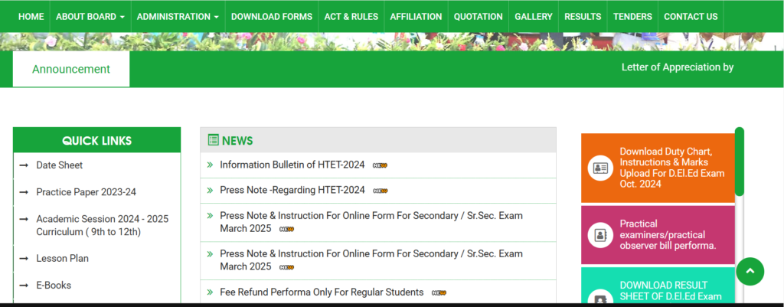Screen dimensions: 784x307
Task: Go to ACT & RULES page
Action: click(351, 17)
